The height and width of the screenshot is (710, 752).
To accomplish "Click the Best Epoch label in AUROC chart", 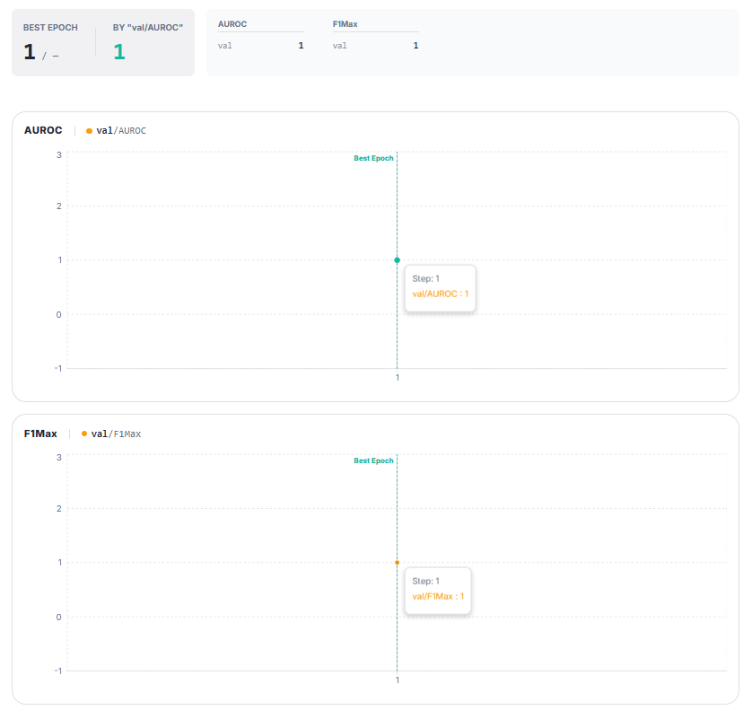I will point(373,158).
